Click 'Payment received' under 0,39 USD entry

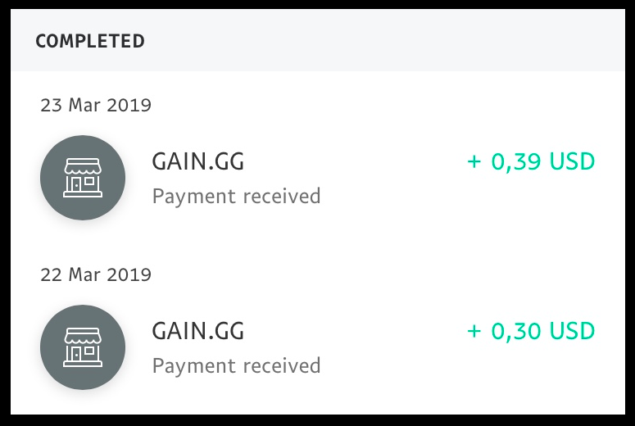tap(236, 197)
